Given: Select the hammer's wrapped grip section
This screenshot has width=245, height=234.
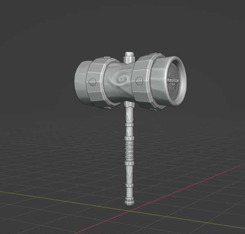Looking at the screenshot, I should [x=129, y=151].
